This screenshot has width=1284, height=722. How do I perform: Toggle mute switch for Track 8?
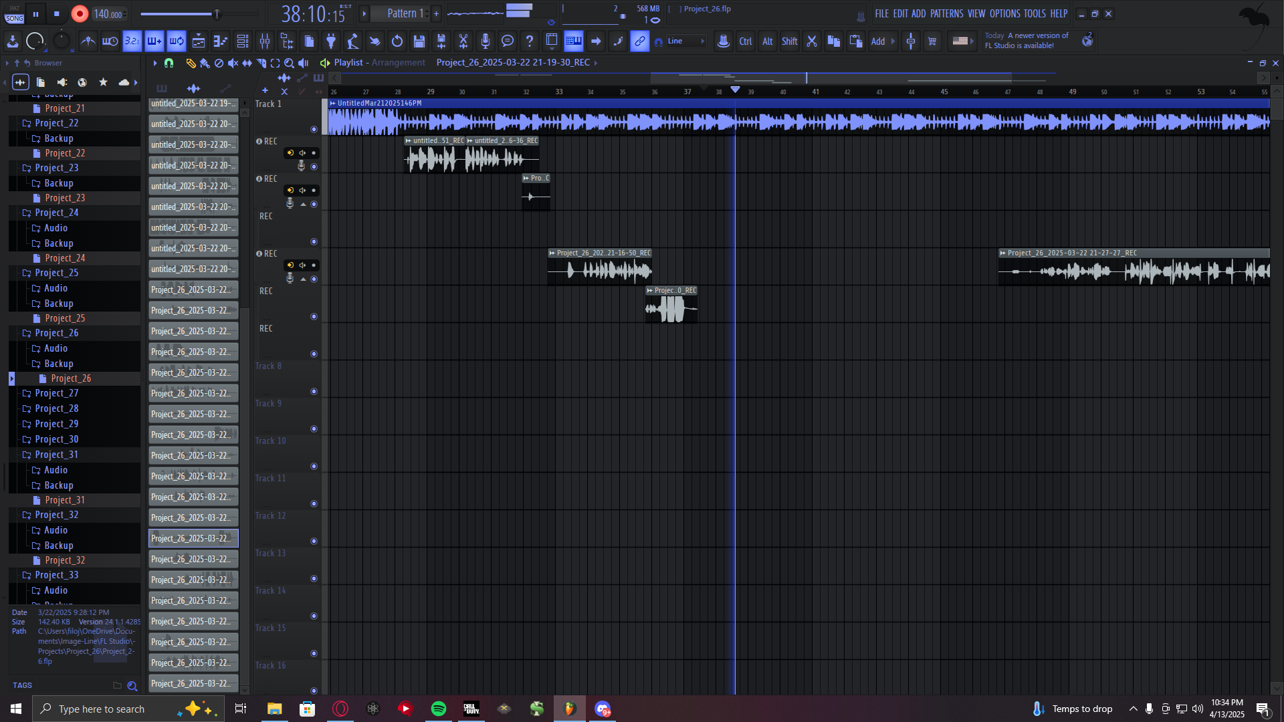click(314, 392)
